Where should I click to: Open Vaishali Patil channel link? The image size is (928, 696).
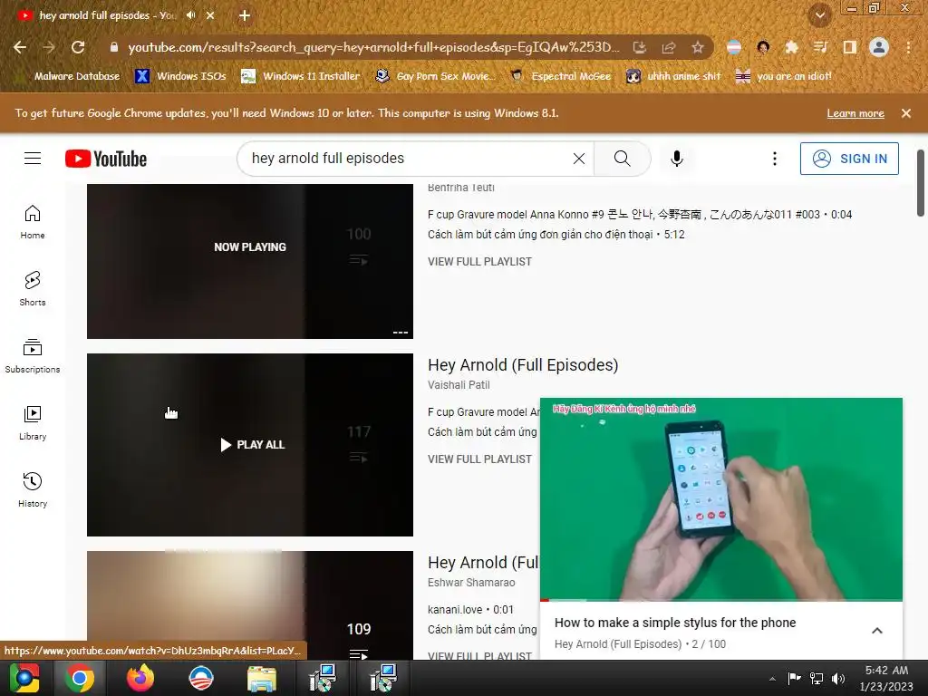click(x=459, y=385)
